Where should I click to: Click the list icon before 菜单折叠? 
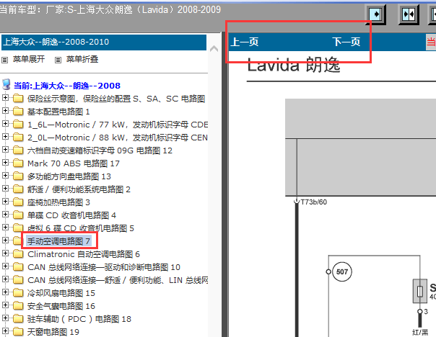[x=58, y=60]
